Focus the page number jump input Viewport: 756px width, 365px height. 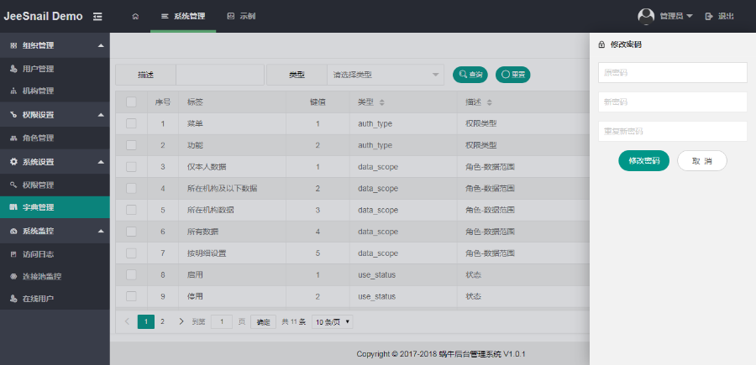click(222, 322)
